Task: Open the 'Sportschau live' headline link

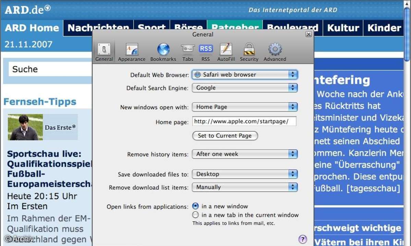Action: pyautogui.click(x=50, y=169)
